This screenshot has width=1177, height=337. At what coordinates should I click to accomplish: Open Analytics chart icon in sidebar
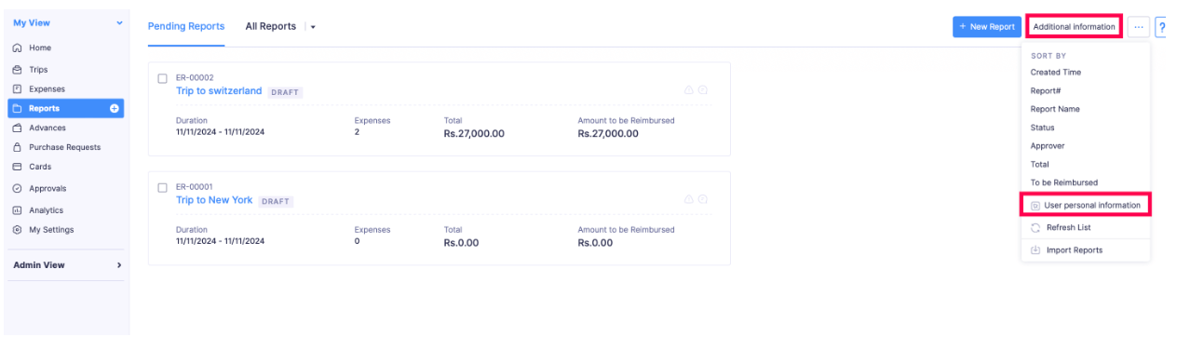click(x=17, y=210)
